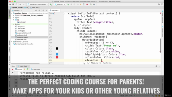Viewport: 172px width, 97px height.
Task: Navigate back with the left arrow
Action: pyautogui.click(x=20, y=4)
